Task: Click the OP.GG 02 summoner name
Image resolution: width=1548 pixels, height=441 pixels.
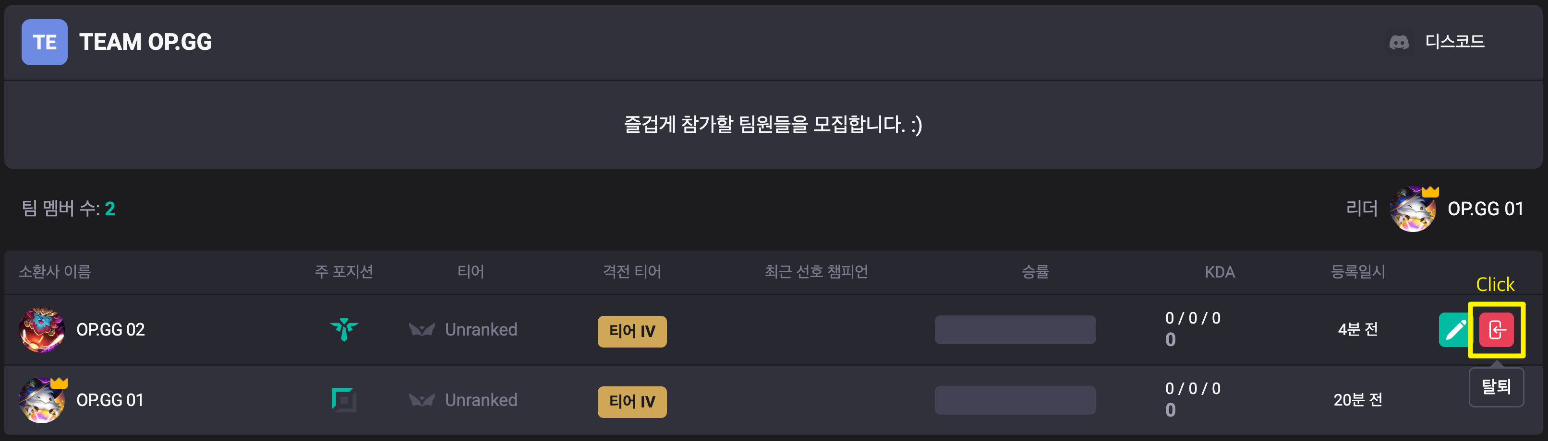Action: click(110, 329)
